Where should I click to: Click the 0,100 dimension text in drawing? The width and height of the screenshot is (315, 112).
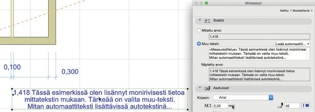pos(12,67)
